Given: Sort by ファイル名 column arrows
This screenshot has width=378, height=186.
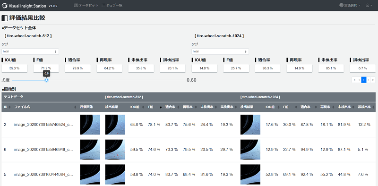Looking at the screenshot, I should [76, 107].
